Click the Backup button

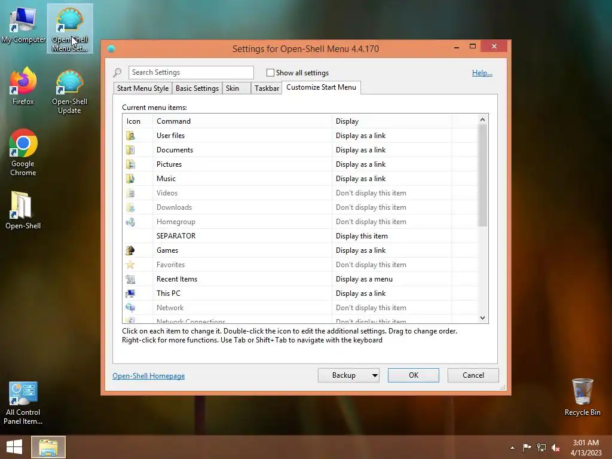[x=344, y=375]
